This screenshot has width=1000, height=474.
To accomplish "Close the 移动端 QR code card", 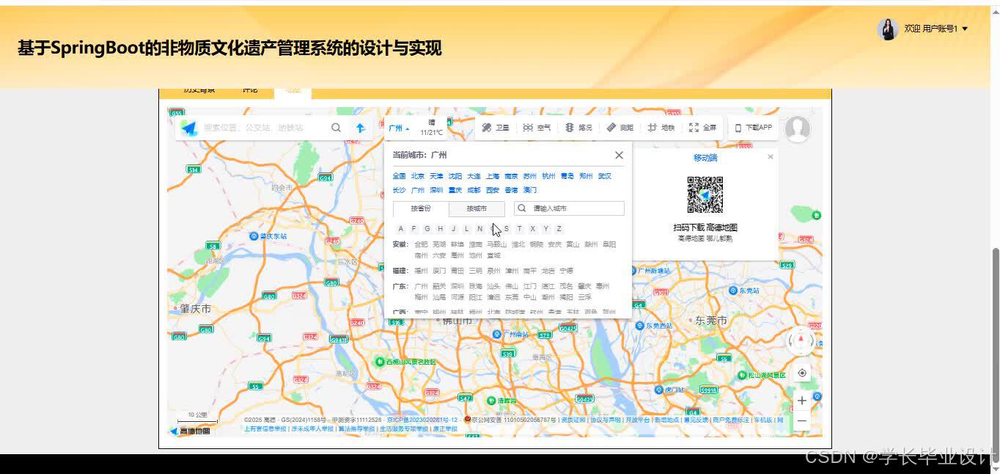I will coord(770,157).
